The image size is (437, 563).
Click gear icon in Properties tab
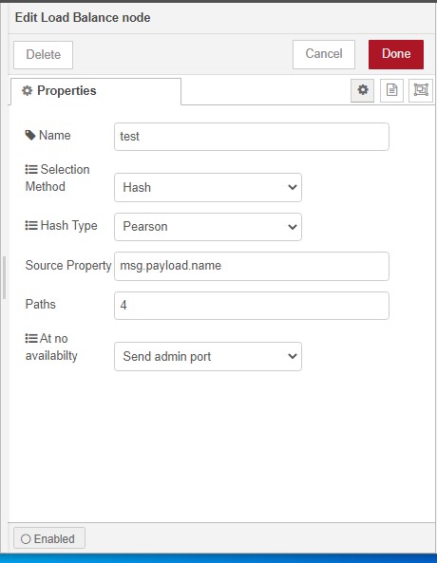pos(27,90)
